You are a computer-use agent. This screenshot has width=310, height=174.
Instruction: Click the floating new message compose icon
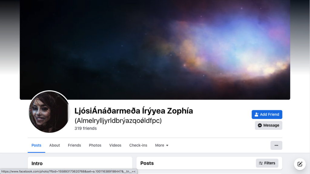click(x=300, y=164)
